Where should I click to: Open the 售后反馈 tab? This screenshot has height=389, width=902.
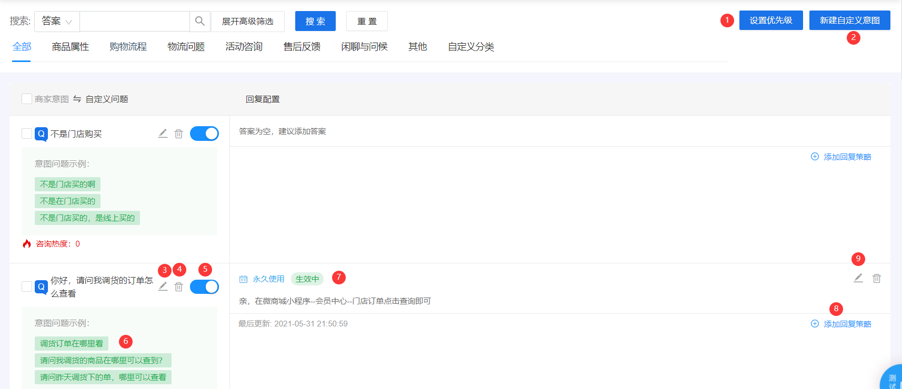302,47
